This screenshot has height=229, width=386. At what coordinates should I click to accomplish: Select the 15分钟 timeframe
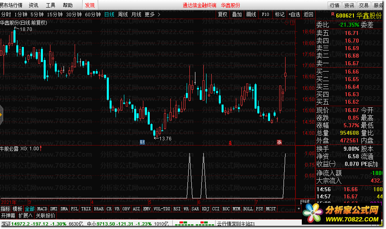coord(55,15)
